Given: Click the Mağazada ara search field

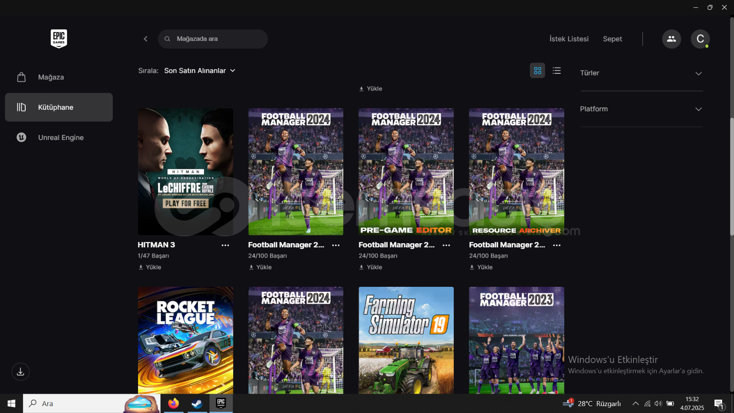Looking at the screenshot, I should [213, 39].
